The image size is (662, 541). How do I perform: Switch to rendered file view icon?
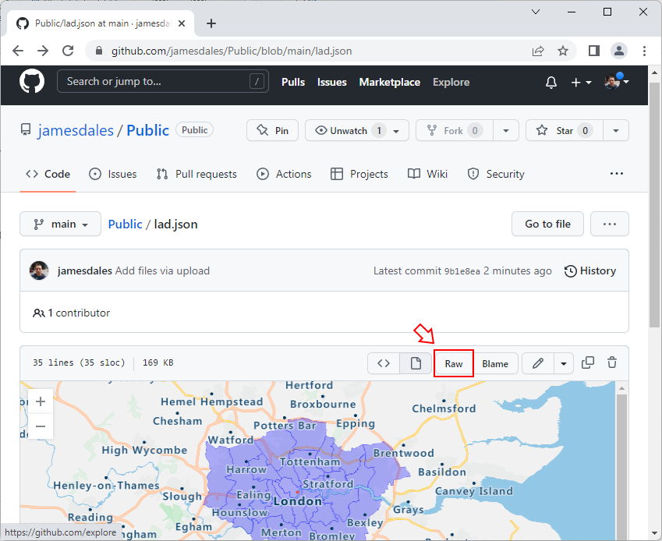click(416, 363)
